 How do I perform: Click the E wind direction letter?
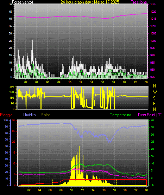click(x=154, y=104)
